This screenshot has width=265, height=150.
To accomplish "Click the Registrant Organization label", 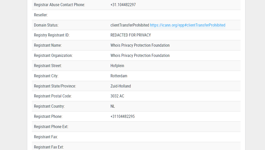I will (53, 56).
